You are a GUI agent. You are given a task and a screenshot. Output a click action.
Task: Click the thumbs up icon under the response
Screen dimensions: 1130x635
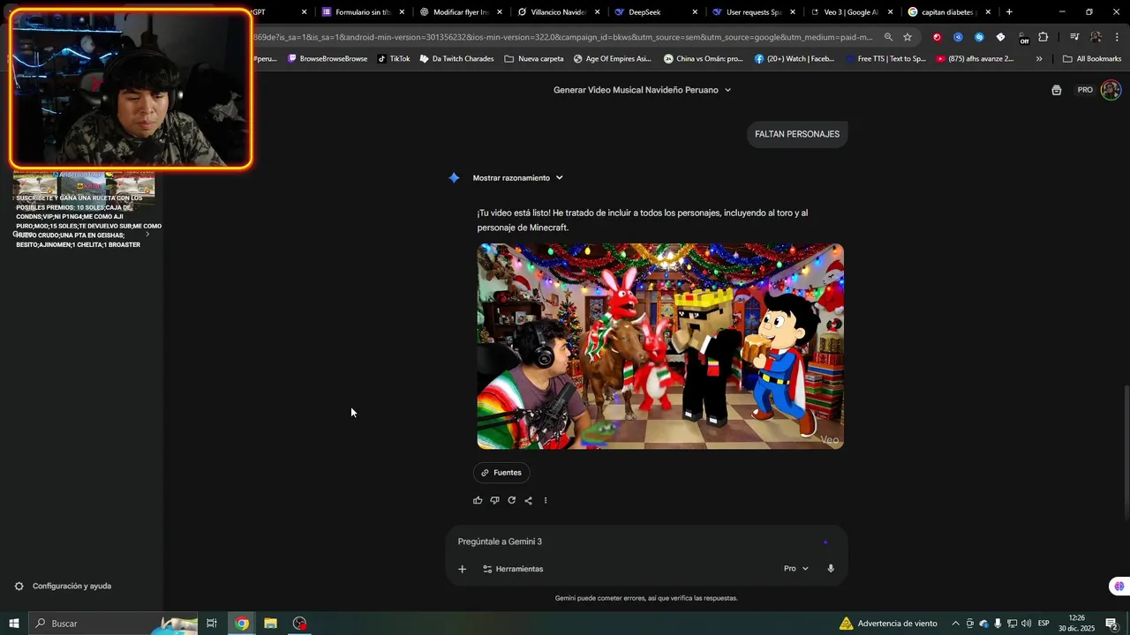pos(478,500)
